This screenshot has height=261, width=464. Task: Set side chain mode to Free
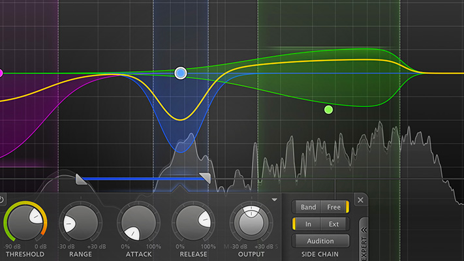[x=334, y=207]
